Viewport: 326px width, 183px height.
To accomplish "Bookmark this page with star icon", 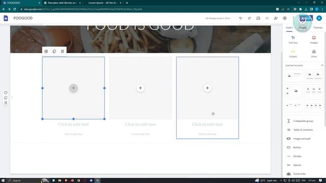I will [x=288, y=9].
